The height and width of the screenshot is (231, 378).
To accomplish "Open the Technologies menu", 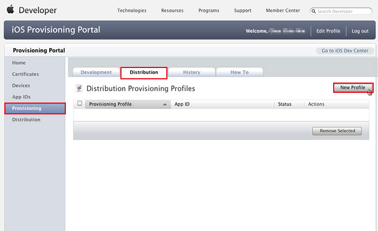I will click(132, 11).
